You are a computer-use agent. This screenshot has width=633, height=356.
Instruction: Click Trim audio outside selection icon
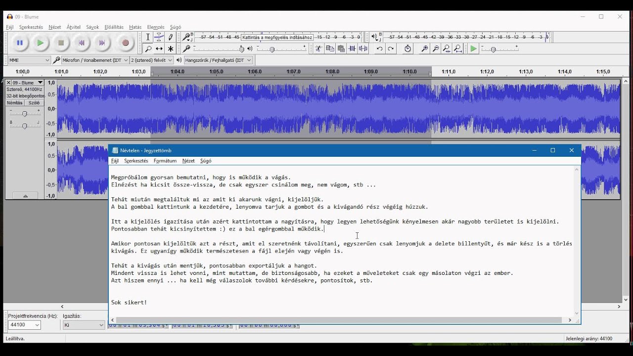click(352, 48)
